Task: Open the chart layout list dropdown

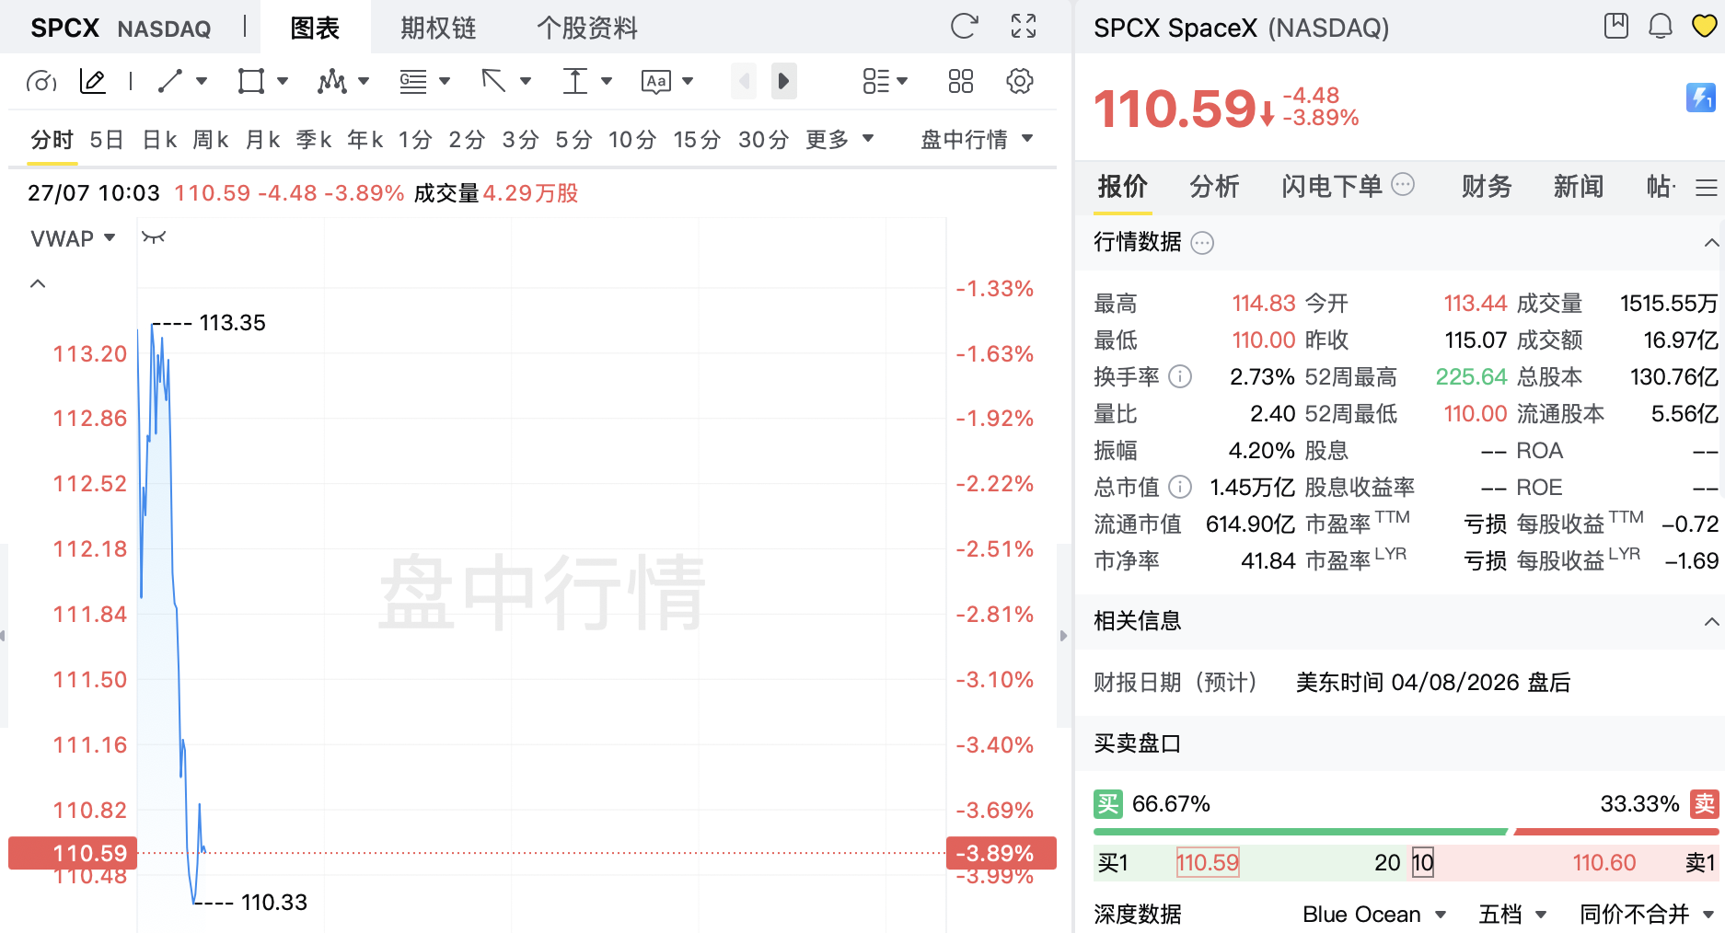Action: [x=885, y=81]
